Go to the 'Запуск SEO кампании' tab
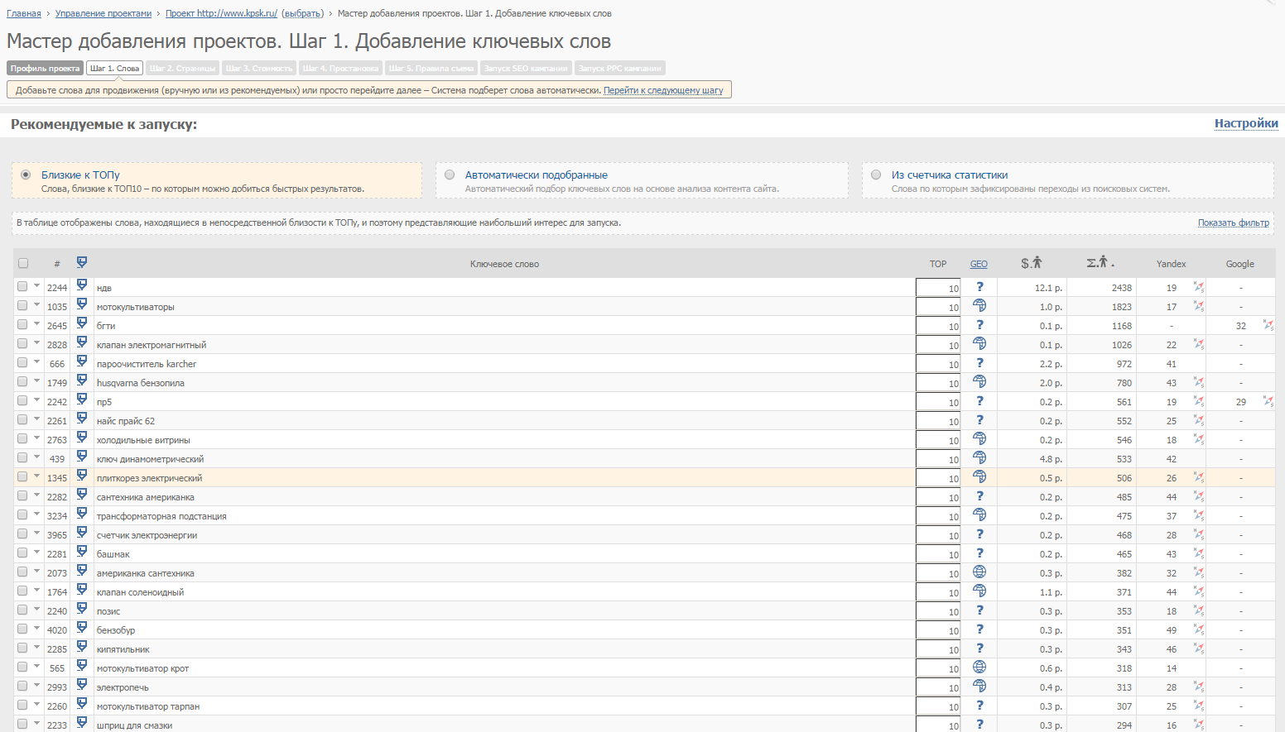This screenshot has width=1285, height=732. (526, 69)
